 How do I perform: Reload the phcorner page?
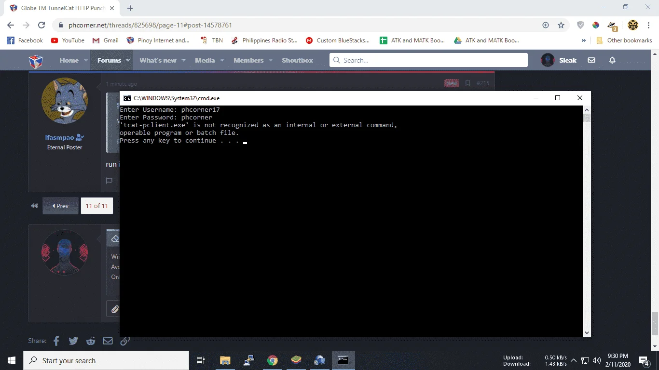tap(41, 25)
